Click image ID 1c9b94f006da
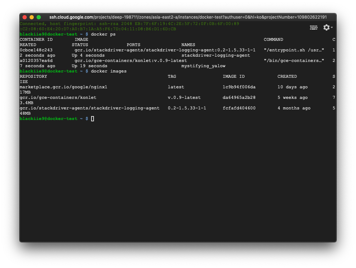The height and width of the screenshot is (268, 356). (239, 87)
